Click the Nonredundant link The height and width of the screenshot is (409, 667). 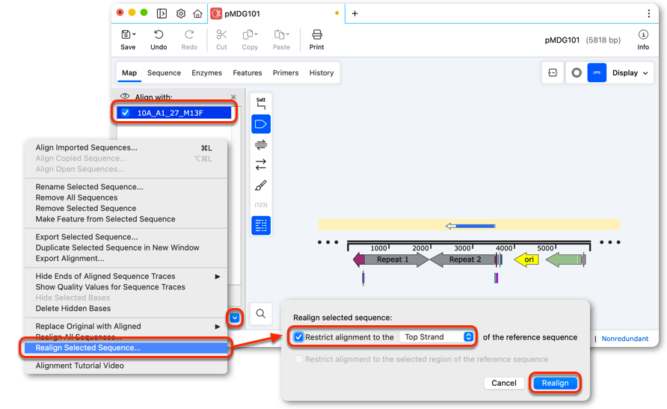pos(625,339)
